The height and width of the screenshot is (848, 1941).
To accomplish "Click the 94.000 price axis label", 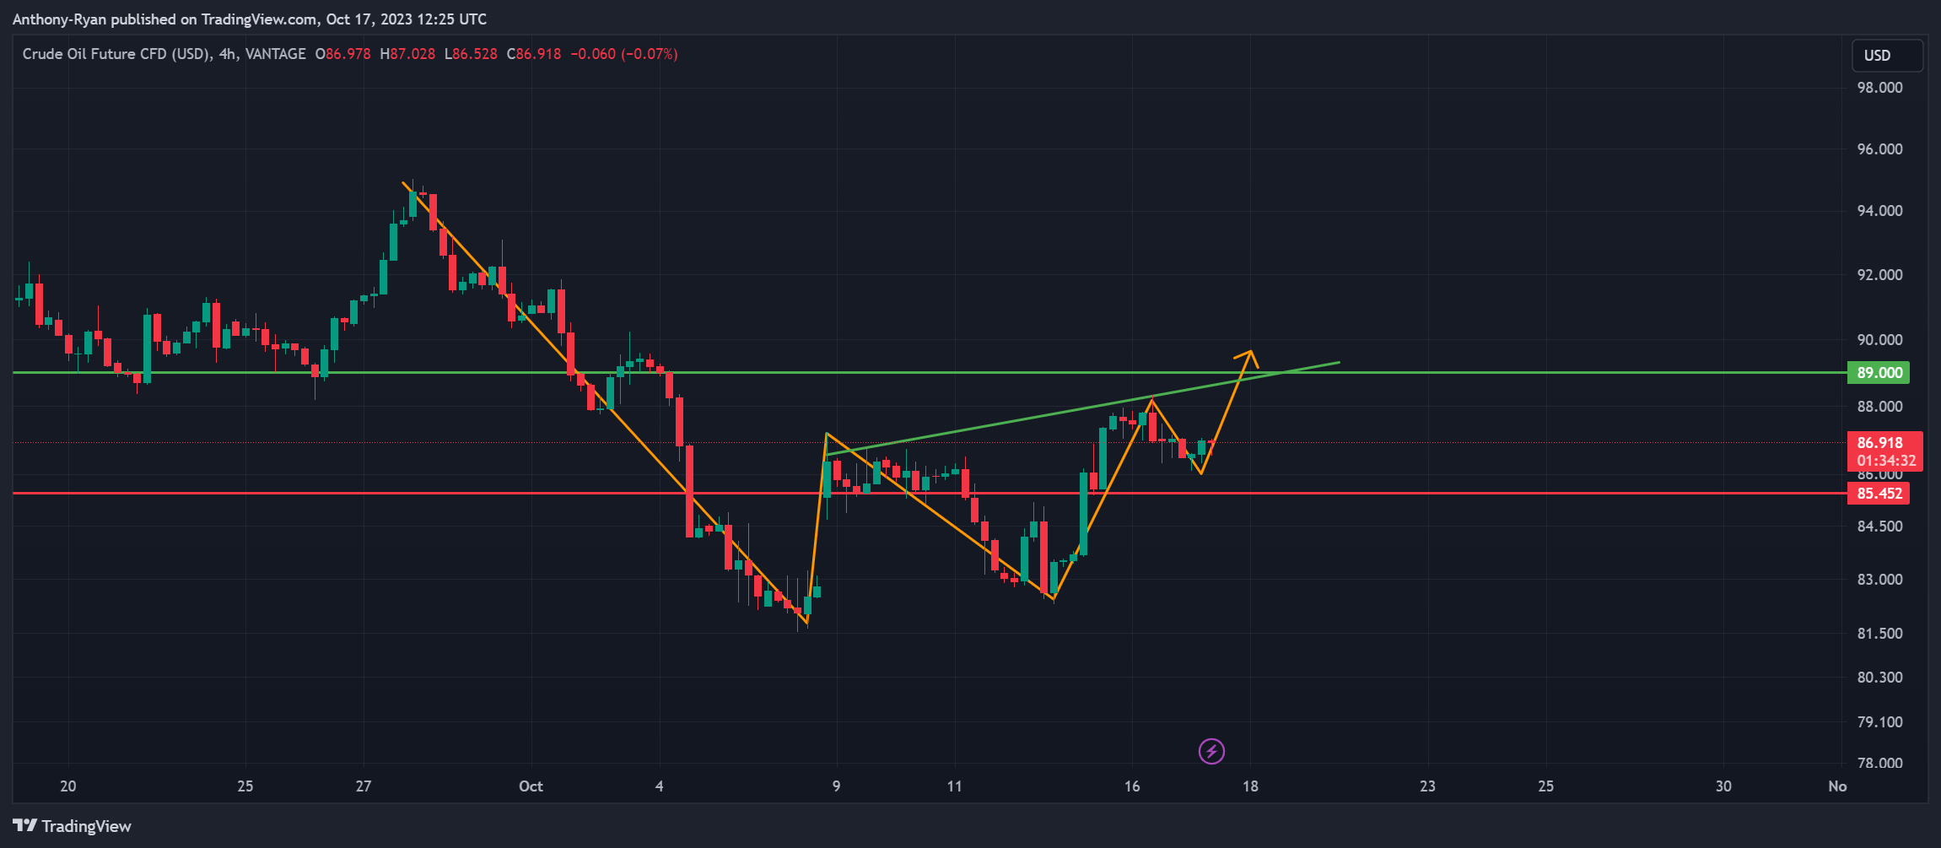I will pyautogui.click(x=1879, y=211).
